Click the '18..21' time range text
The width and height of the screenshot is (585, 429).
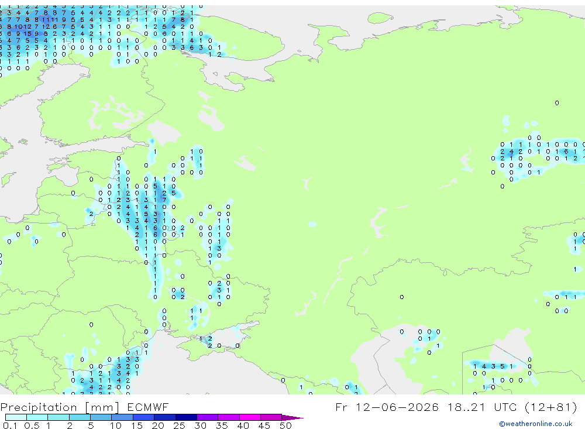pyautogui.click(x=467, y=407)
